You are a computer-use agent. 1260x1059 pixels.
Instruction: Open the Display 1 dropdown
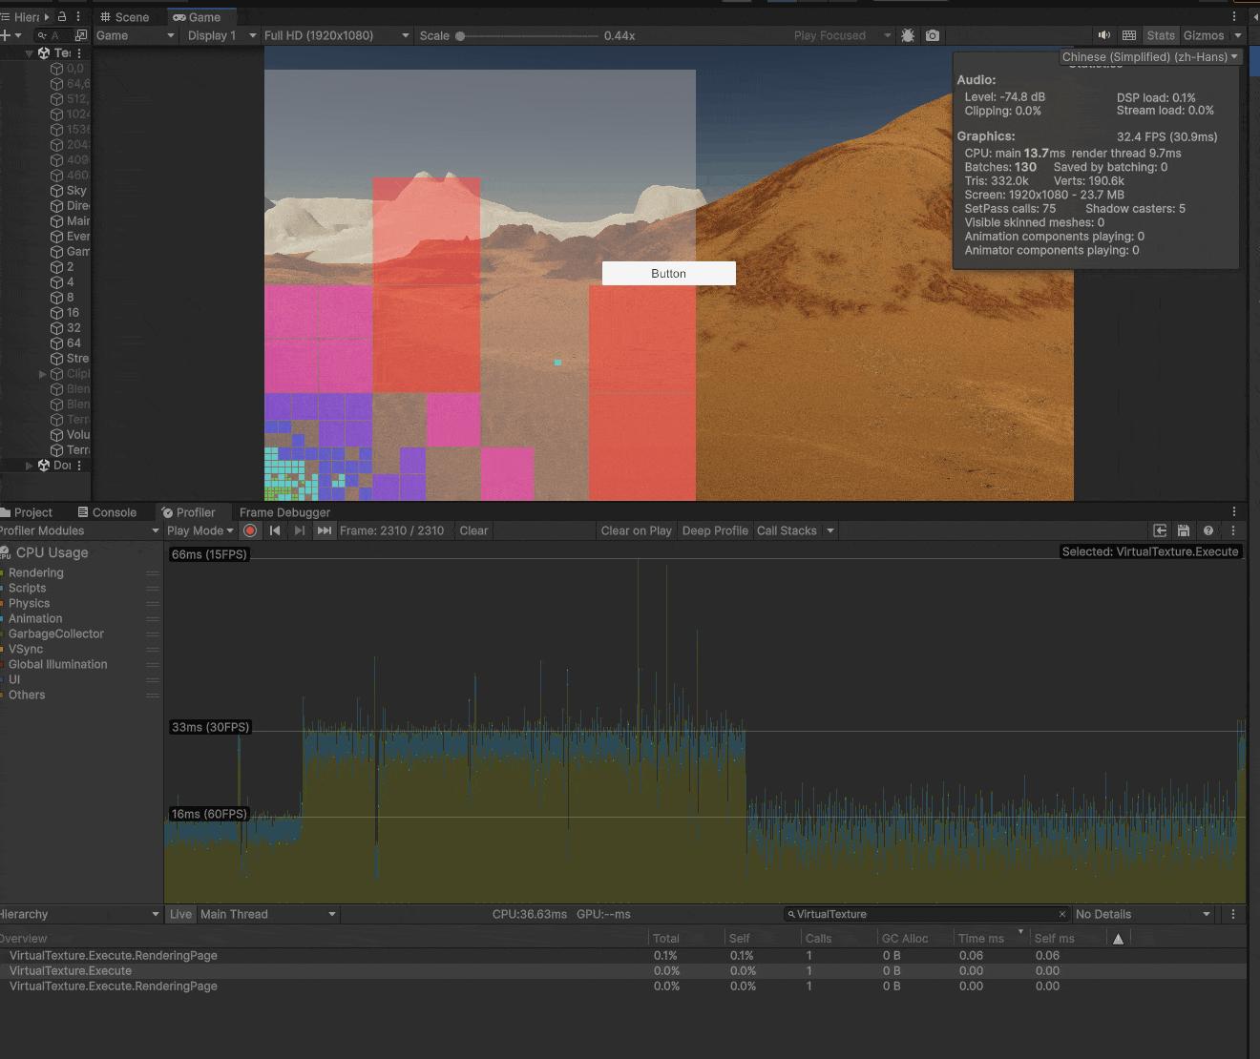pyautogui.click(x=220, y=35)
